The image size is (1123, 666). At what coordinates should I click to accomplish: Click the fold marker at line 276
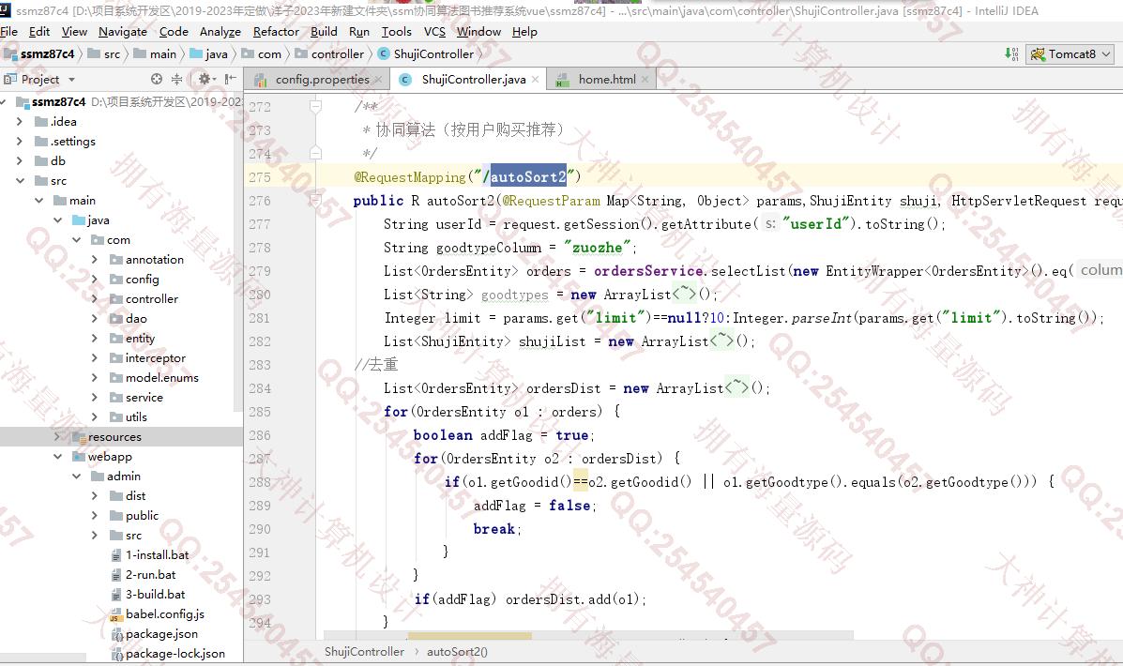point(315,201)
